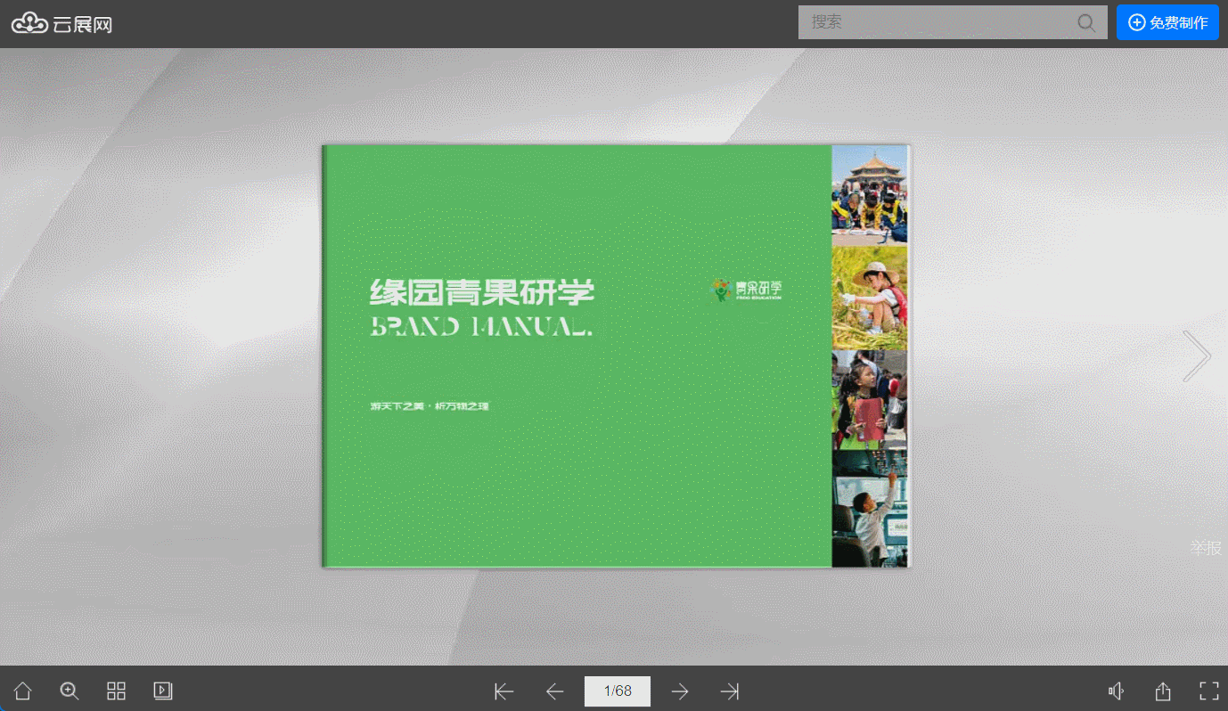This screenshot has width=1228, height=711.
Task: Toggle the sound speaker icon
Action: (1116, 691)
